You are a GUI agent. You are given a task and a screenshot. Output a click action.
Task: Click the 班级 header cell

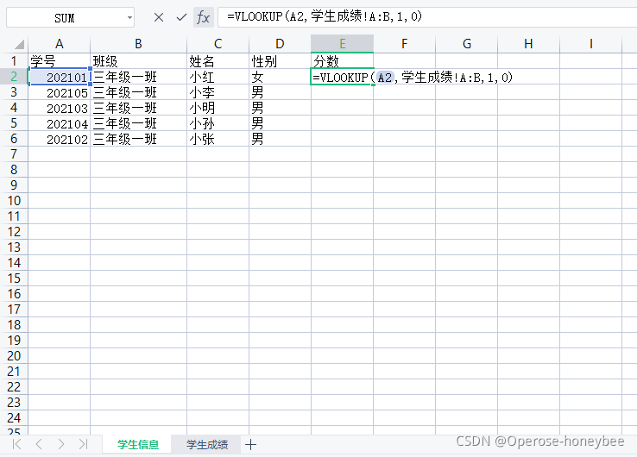click(x=138, y=61)
